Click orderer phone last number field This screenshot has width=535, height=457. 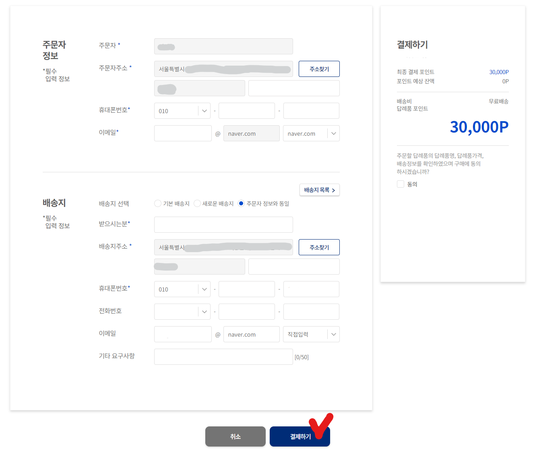(x=311, y=111)
